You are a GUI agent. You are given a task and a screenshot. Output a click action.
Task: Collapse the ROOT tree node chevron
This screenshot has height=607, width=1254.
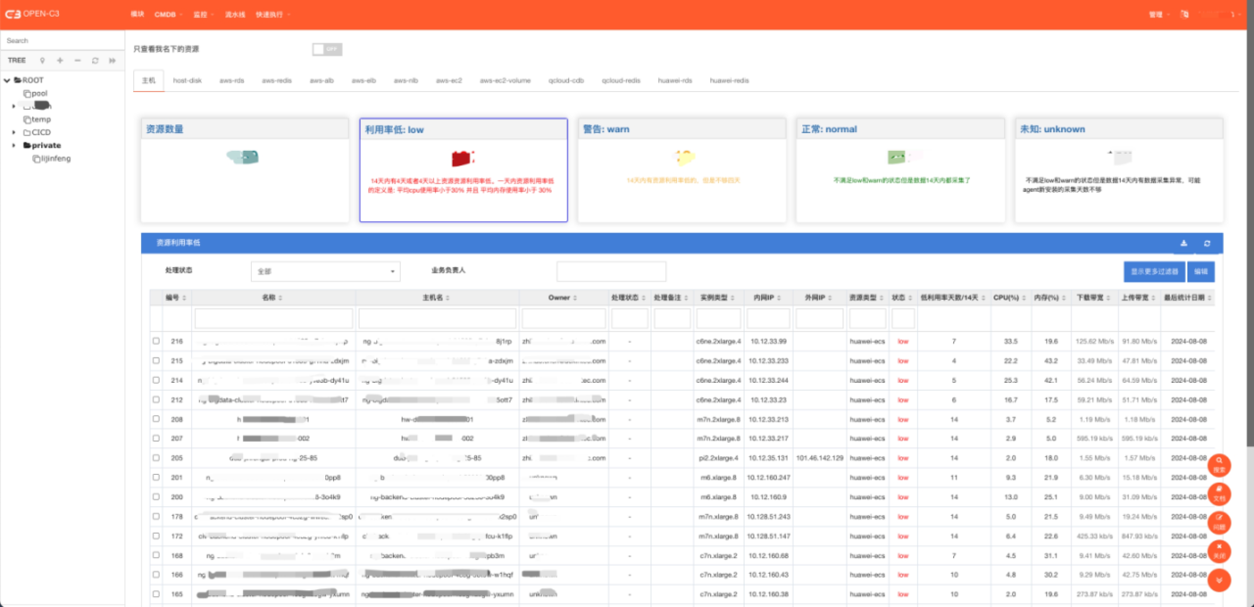[x=7, y=80]
